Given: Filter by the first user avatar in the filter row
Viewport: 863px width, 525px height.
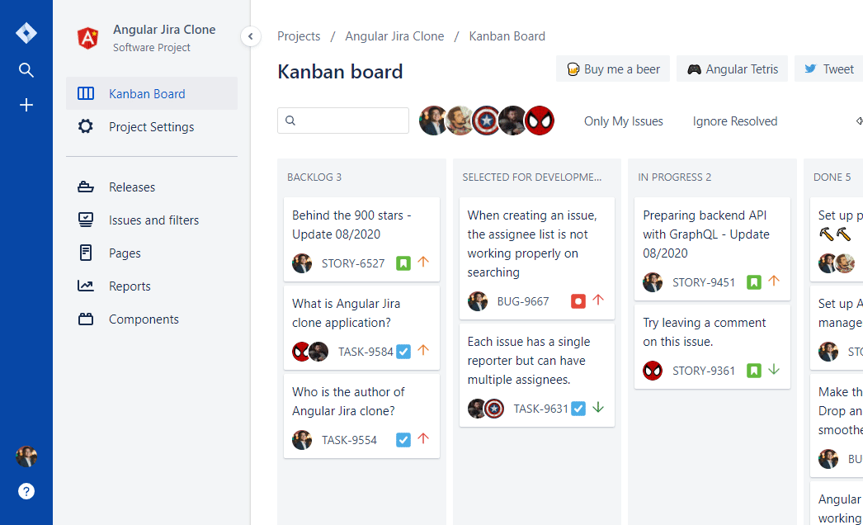Looking at the screenshot, I should [433, 121].
